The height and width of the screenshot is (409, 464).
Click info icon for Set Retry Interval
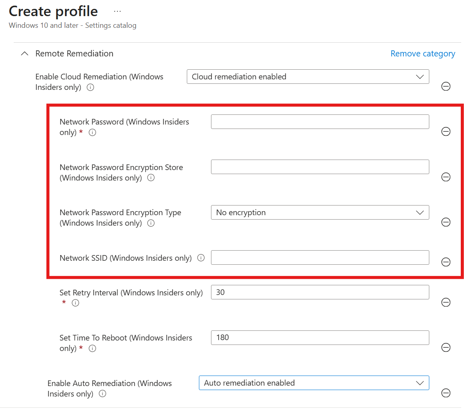click(75, 303)
